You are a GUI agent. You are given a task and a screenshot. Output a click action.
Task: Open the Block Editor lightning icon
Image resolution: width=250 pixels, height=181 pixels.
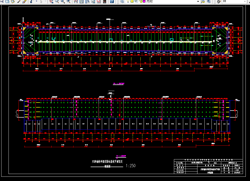(x=24, y=2)
